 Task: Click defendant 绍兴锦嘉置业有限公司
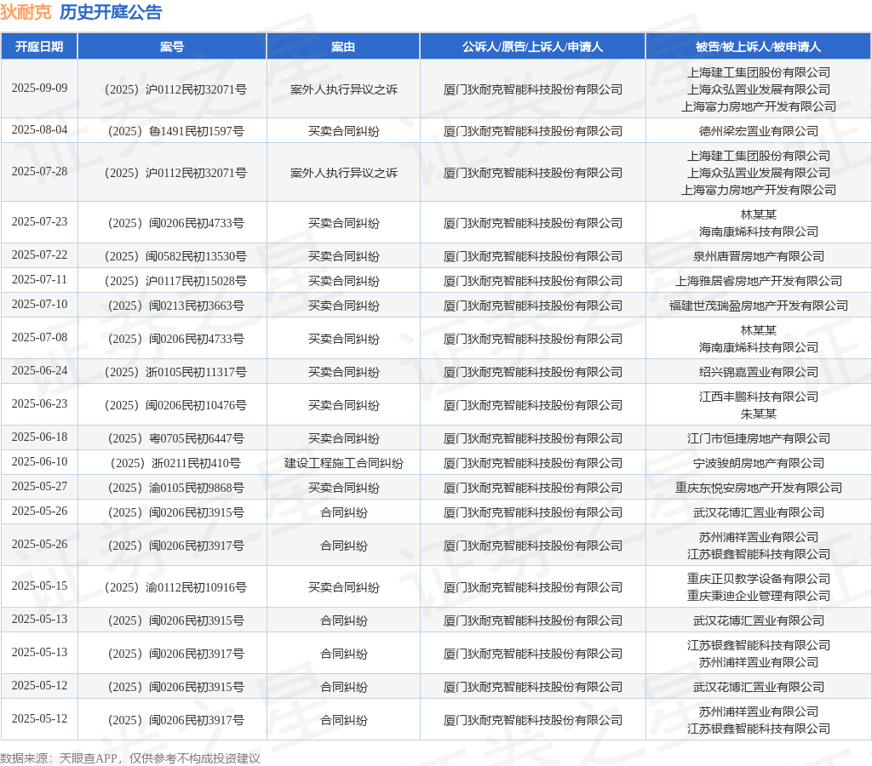pyautogui.click(x=759, y=373)
